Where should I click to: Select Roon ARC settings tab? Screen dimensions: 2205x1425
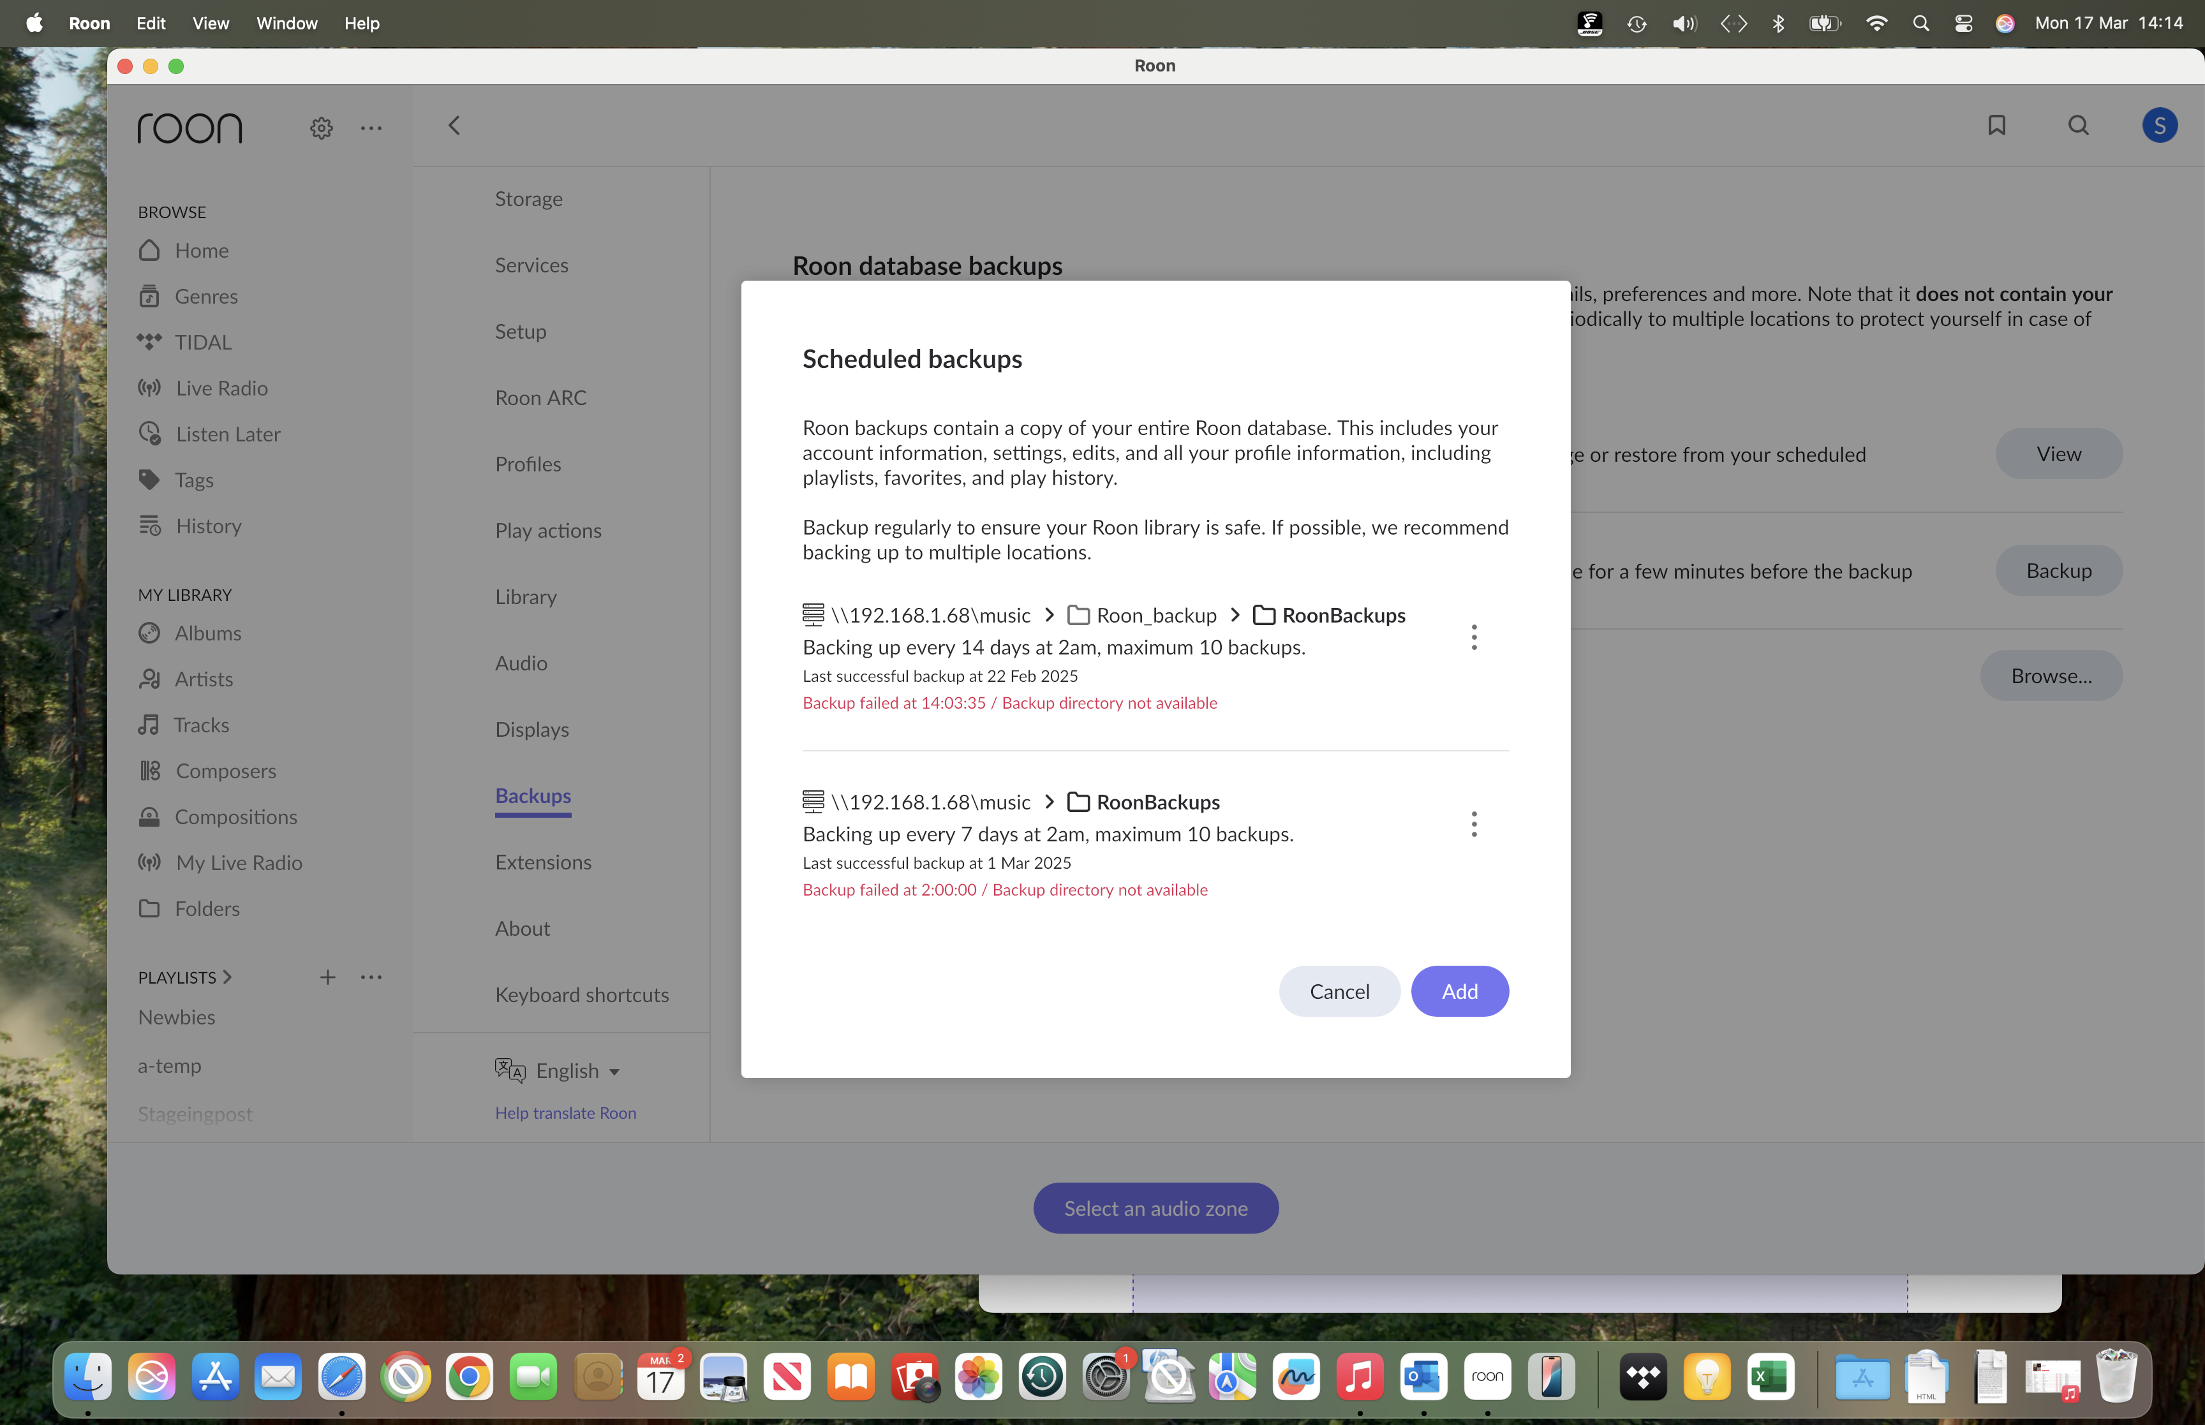(x=541, y=398)
